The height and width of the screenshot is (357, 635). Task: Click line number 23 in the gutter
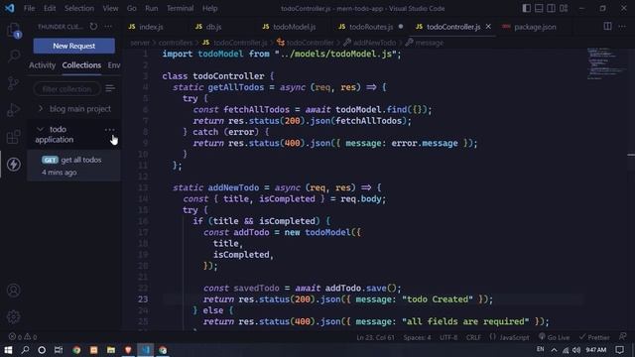(143, 299)
